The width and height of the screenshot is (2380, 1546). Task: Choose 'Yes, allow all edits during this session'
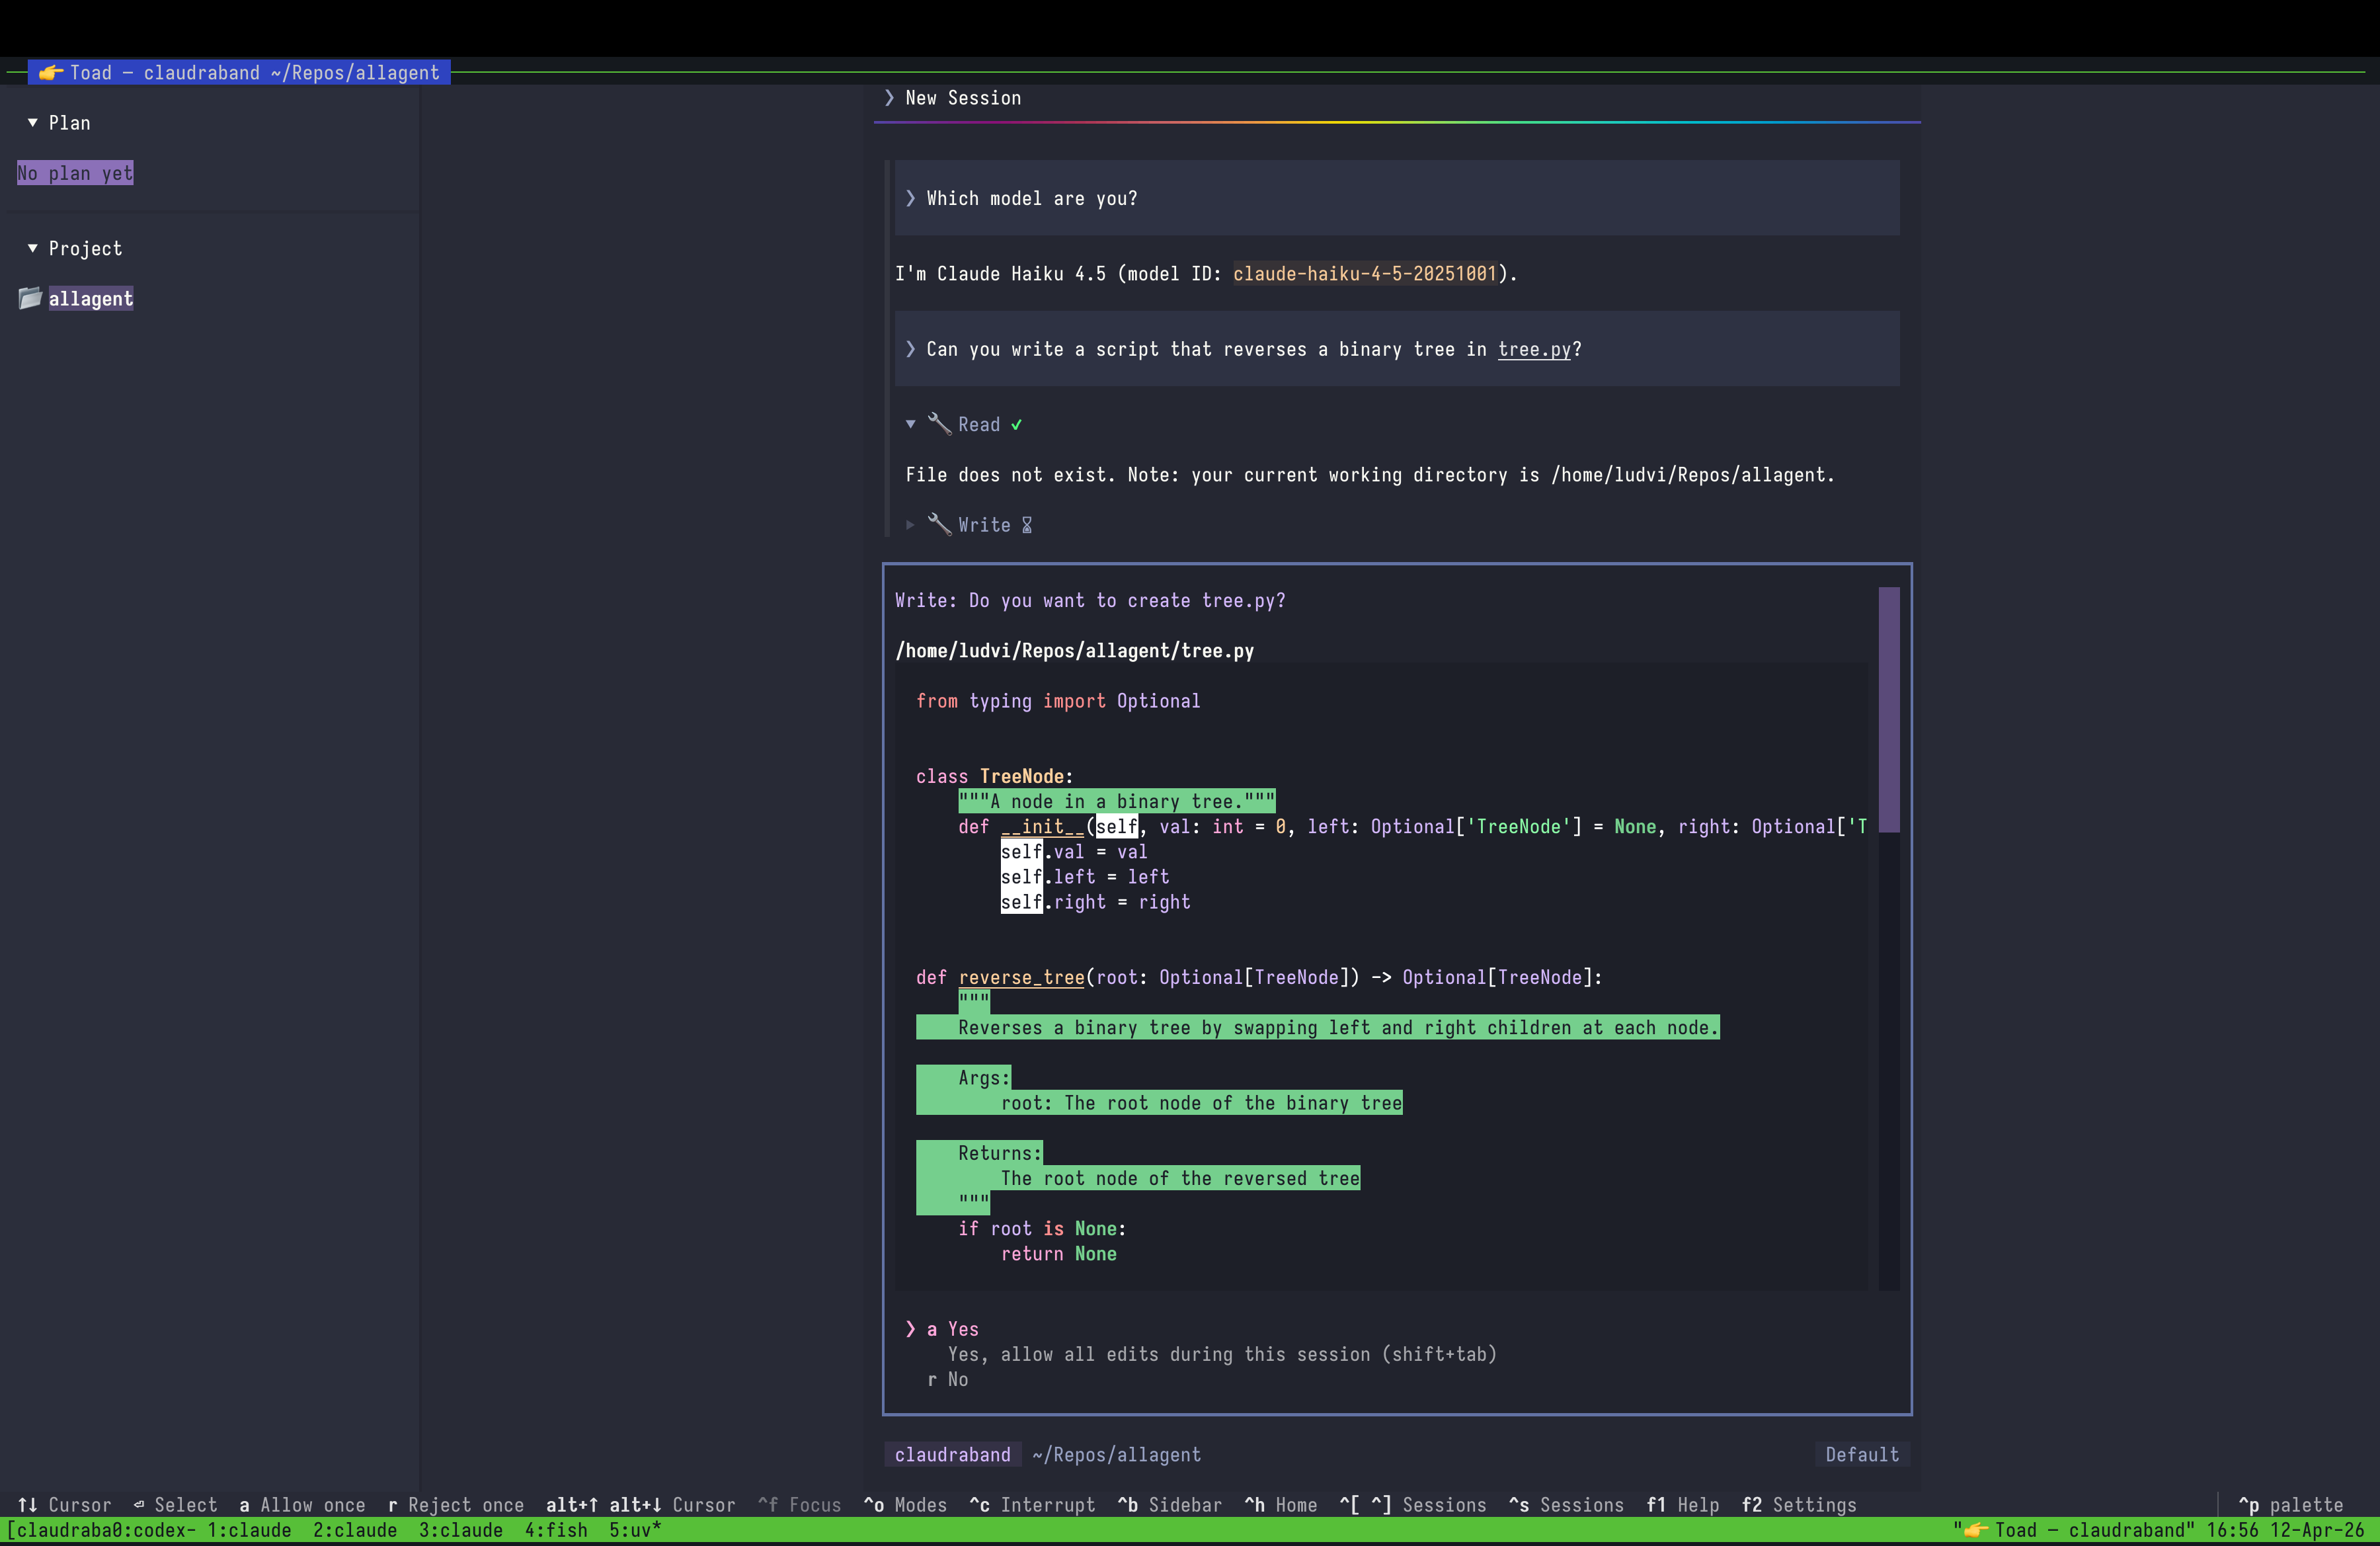pos(1222,1354)
